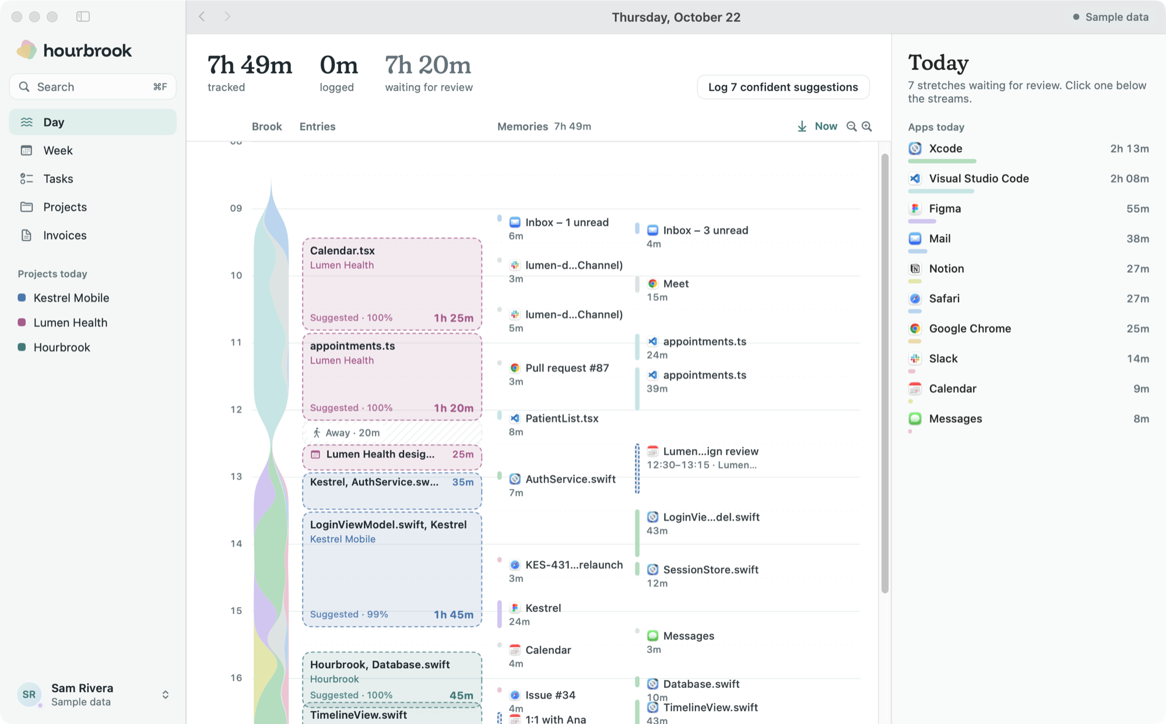This screenshot has width=1166, height=724.
Task: Open the Projects section
Action: [93, 207]
